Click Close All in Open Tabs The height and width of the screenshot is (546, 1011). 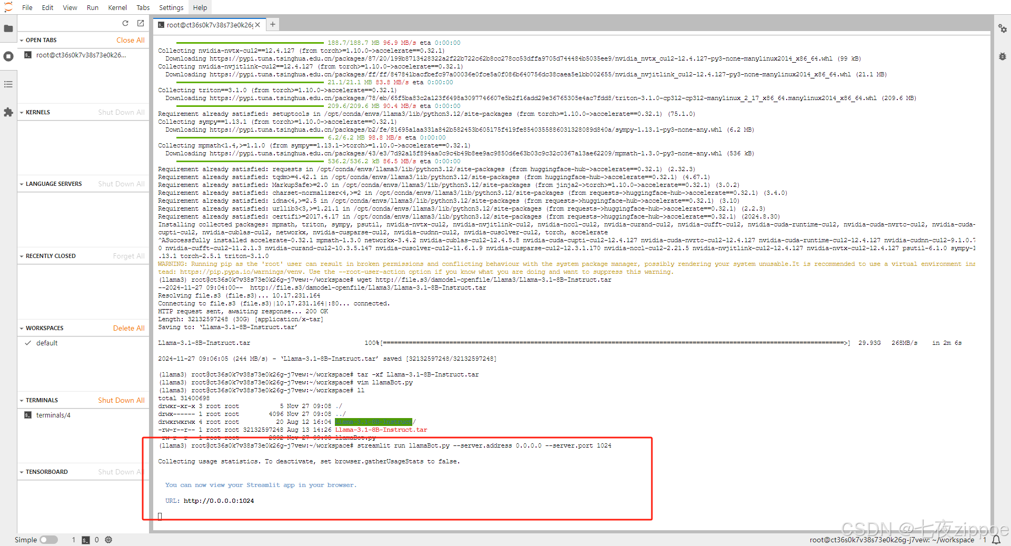pos(131,40)
